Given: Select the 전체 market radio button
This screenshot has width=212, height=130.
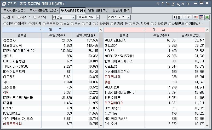Looking at the screenshot, I should pyautogui.click(x=5, y=17).
